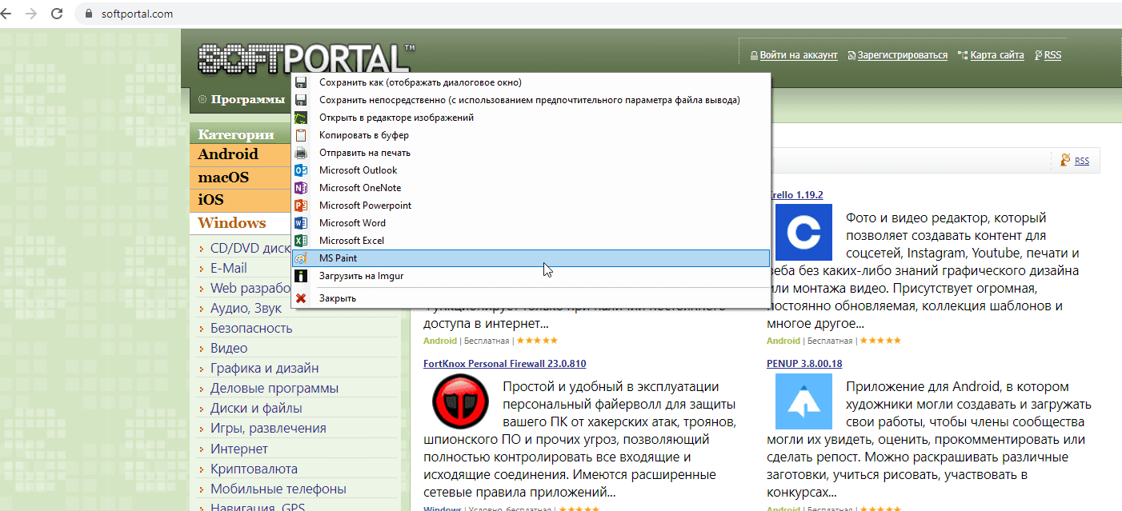Choose 'Microsoft OneNote' from the menu
Viewport: 1122px width, 511px height.
coord(531,188)
